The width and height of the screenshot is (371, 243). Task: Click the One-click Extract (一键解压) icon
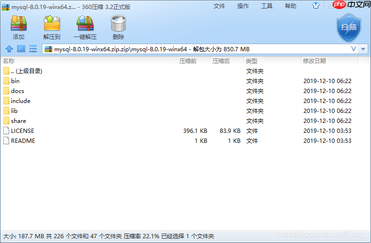tap(85, 23)
